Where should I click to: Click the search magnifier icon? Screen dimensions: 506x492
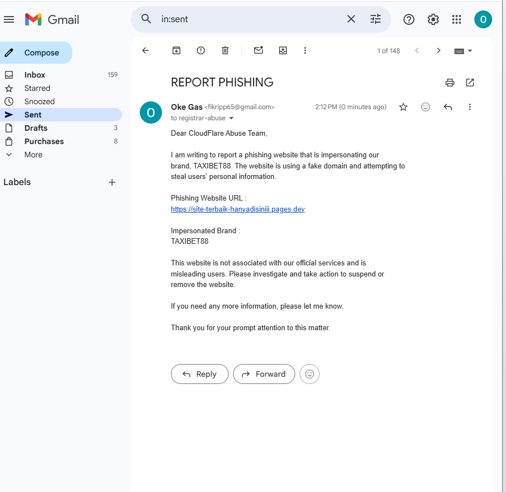pos(146,19)
